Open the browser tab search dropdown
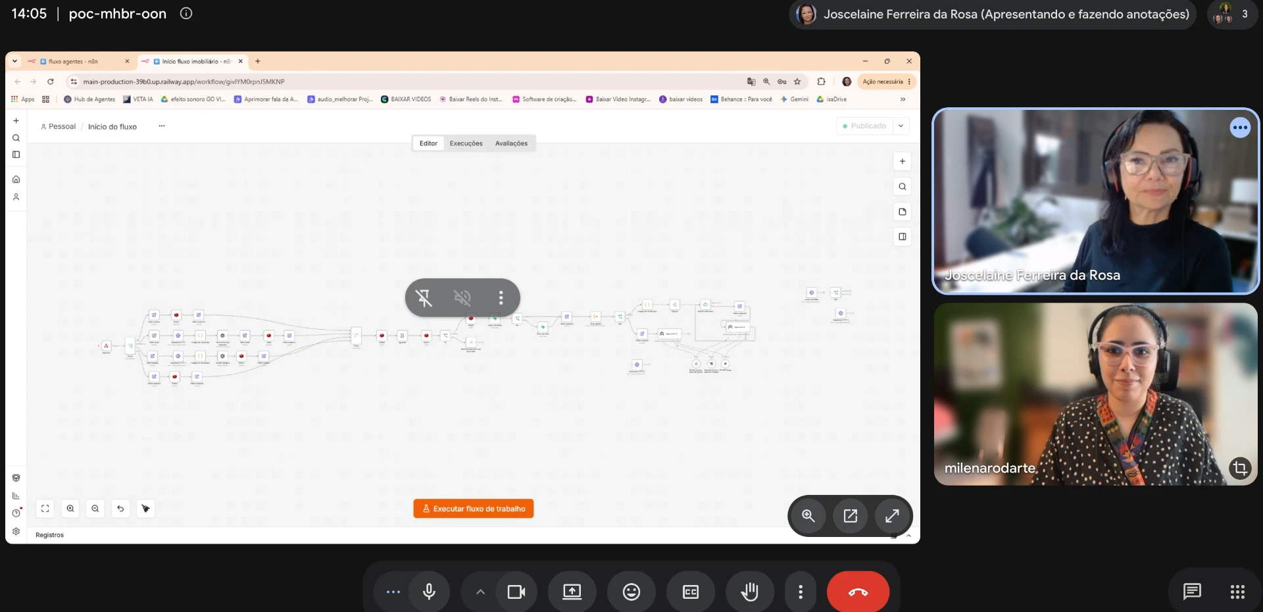This screenshot has width=1263, height=612. click(x=14, y=61)
